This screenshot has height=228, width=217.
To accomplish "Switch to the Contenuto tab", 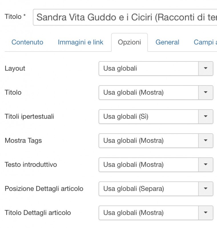I will pos(27,42).
